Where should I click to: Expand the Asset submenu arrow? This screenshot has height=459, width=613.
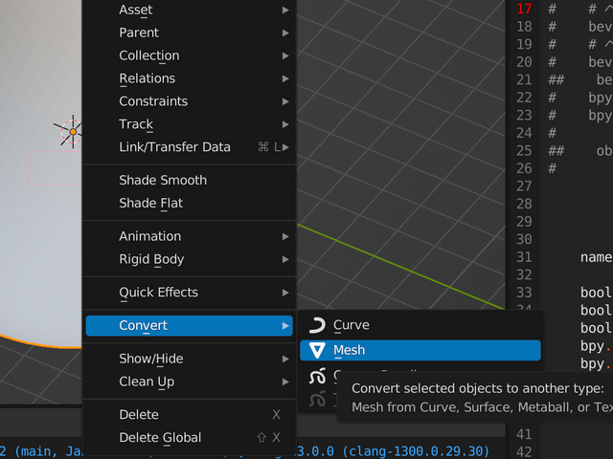click(285, 10)
